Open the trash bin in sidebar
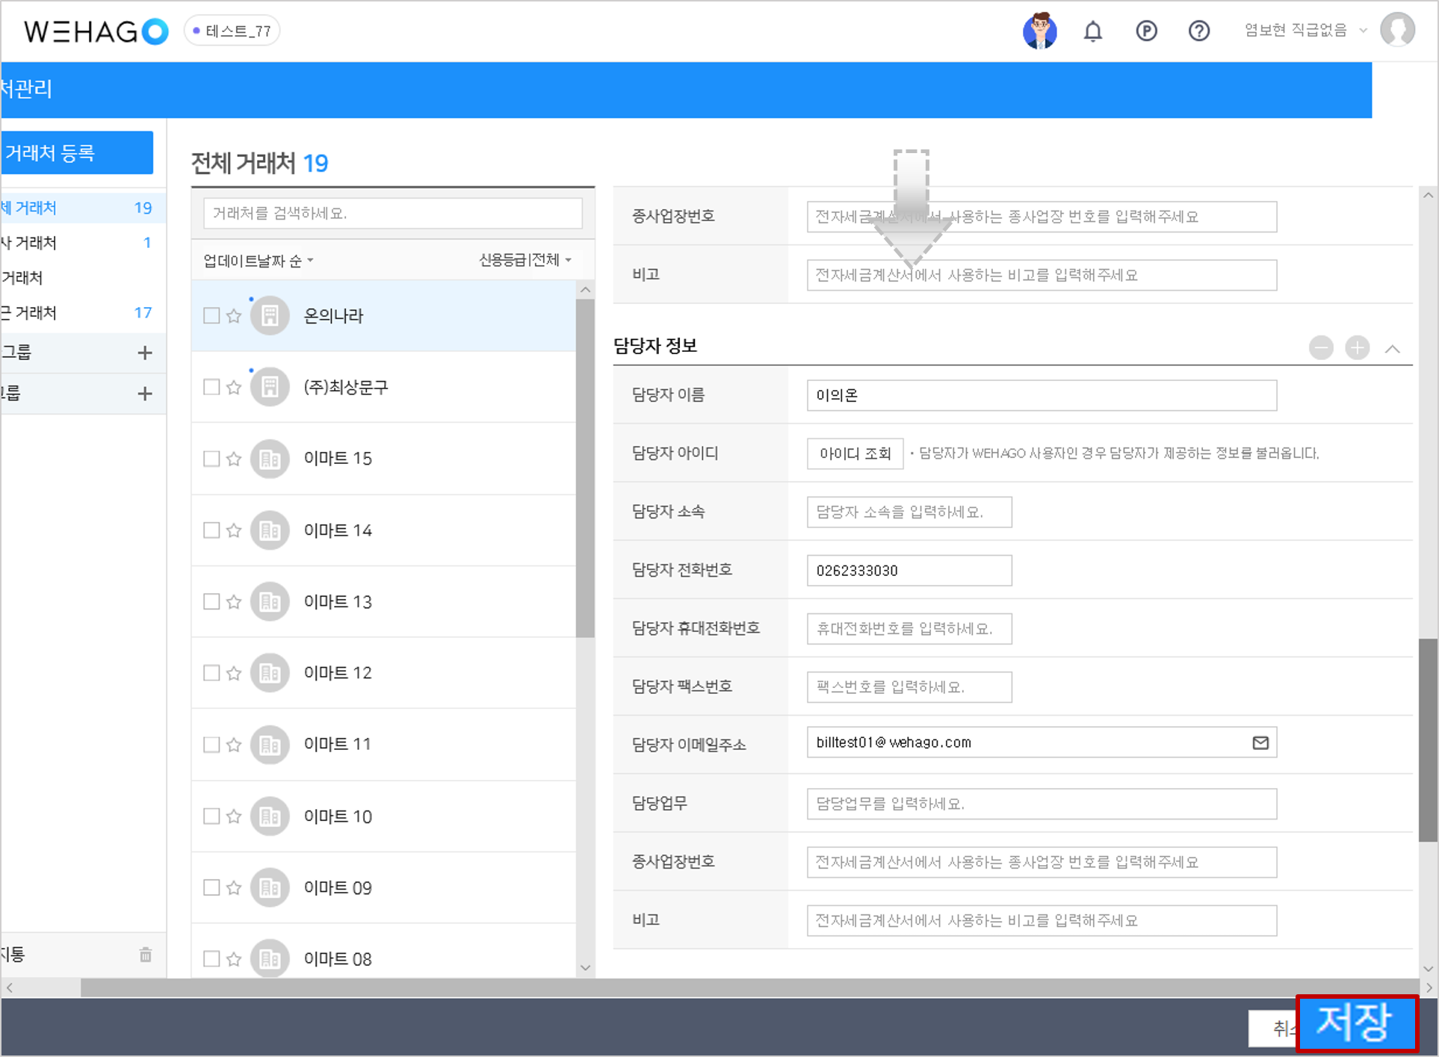This screenshot has height=1057, width=1439. pyautogui.click(x=146, y=955)
